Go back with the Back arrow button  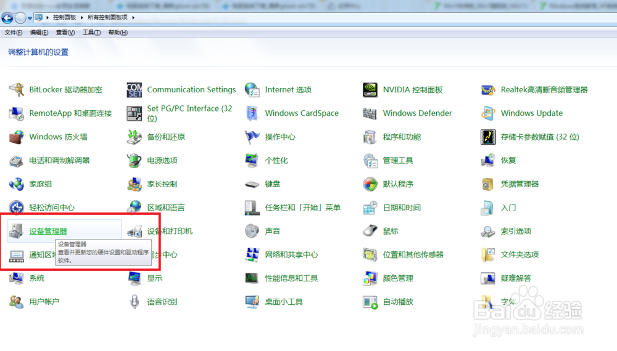tap(7, 18)
